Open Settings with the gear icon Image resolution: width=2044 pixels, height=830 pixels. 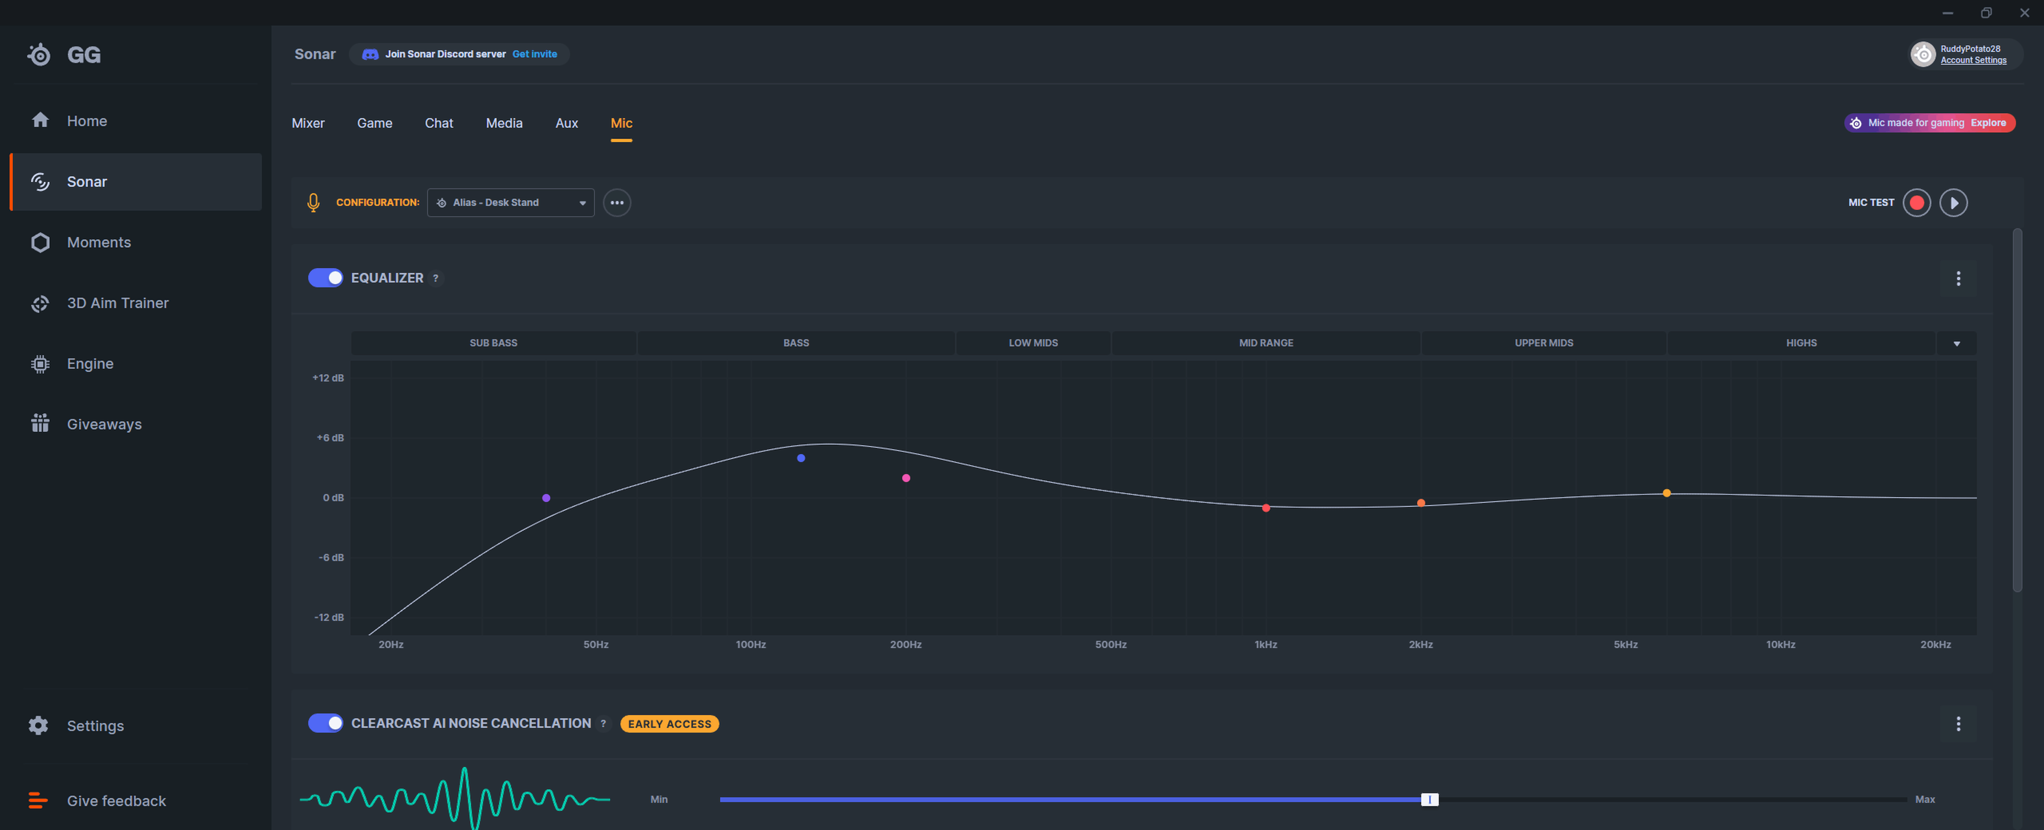point(38,725)
